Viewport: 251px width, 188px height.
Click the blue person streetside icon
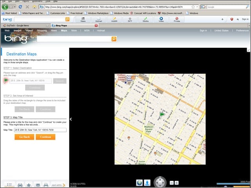tap(147, 183)
